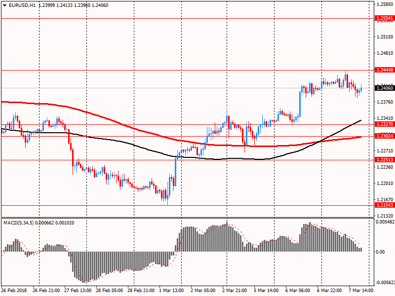The width and height of the screenshot is (395, 296).
Task: Click the price scale value 1.25850
Action: tap(385, 4)
